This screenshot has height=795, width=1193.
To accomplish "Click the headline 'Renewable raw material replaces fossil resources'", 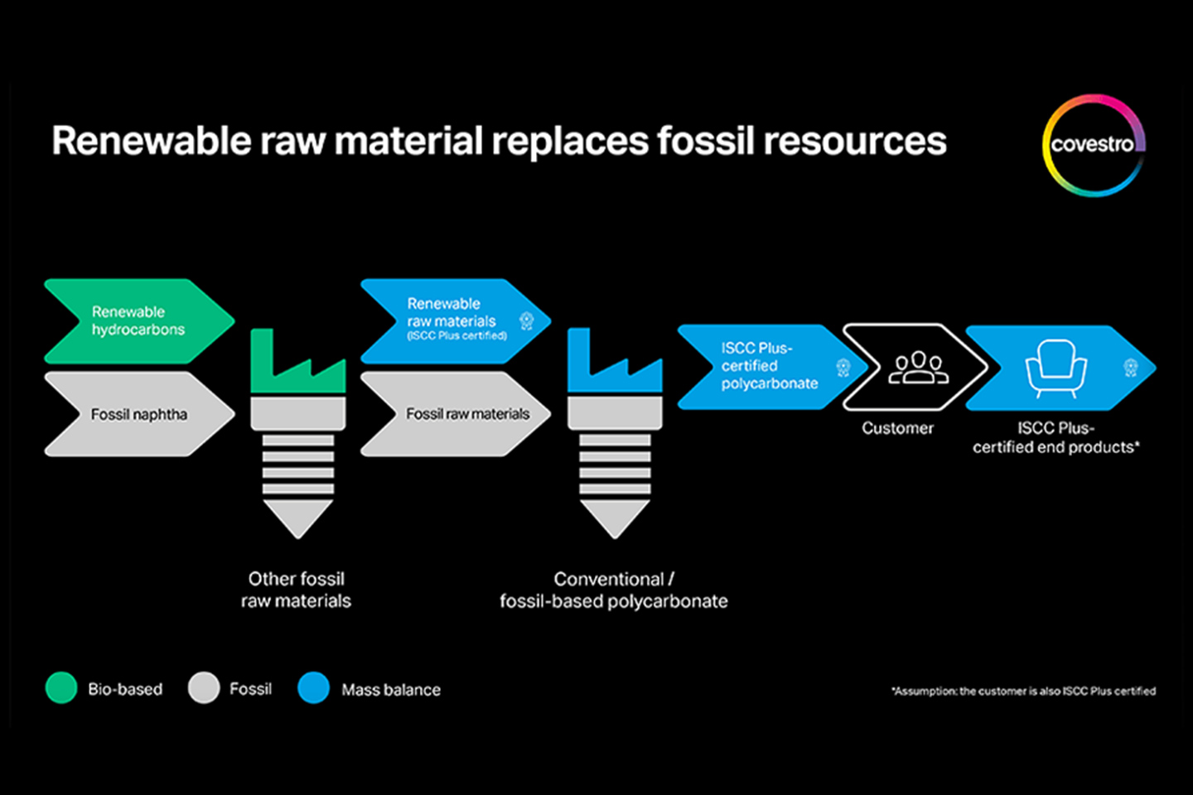I will pos(499,141).
